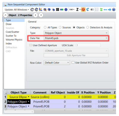The width and height of the screenshot is (119, 116).
Task: Enable Use Global XYZ Rotation Order
Action: [73, 62]
